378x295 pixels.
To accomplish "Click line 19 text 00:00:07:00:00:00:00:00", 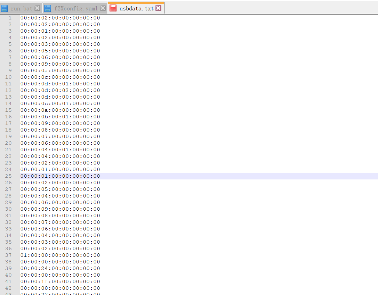I will tap(60, 136).
